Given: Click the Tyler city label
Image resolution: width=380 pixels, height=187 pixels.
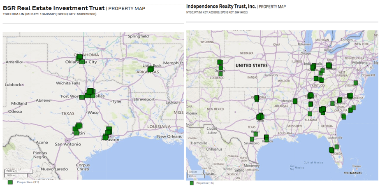Looking at the screenshot, I should click(x=117, y=101).
